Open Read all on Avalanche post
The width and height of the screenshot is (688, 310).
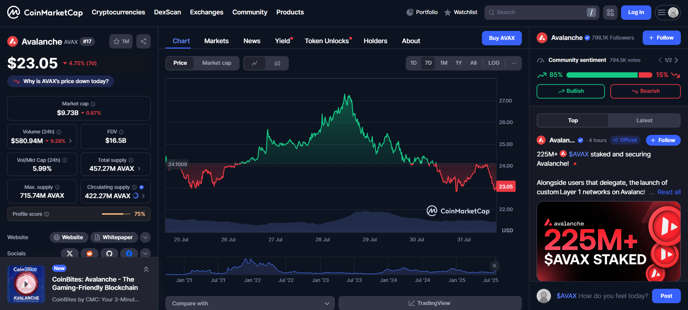[x=669, y=192]
